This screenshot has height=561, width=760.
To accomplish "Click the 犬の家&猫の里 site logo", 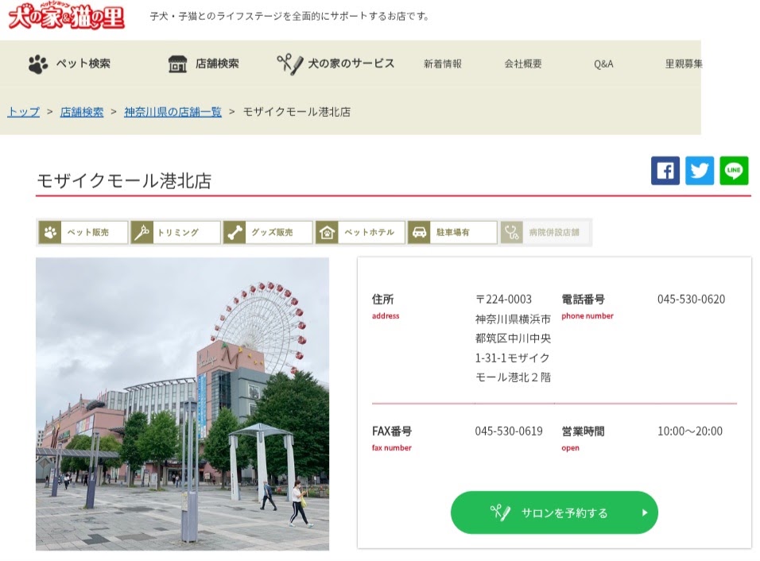I will pos(67,16).
